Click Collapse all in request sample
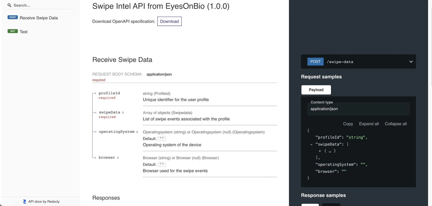The image size is (432, 206). coord(396,124)
